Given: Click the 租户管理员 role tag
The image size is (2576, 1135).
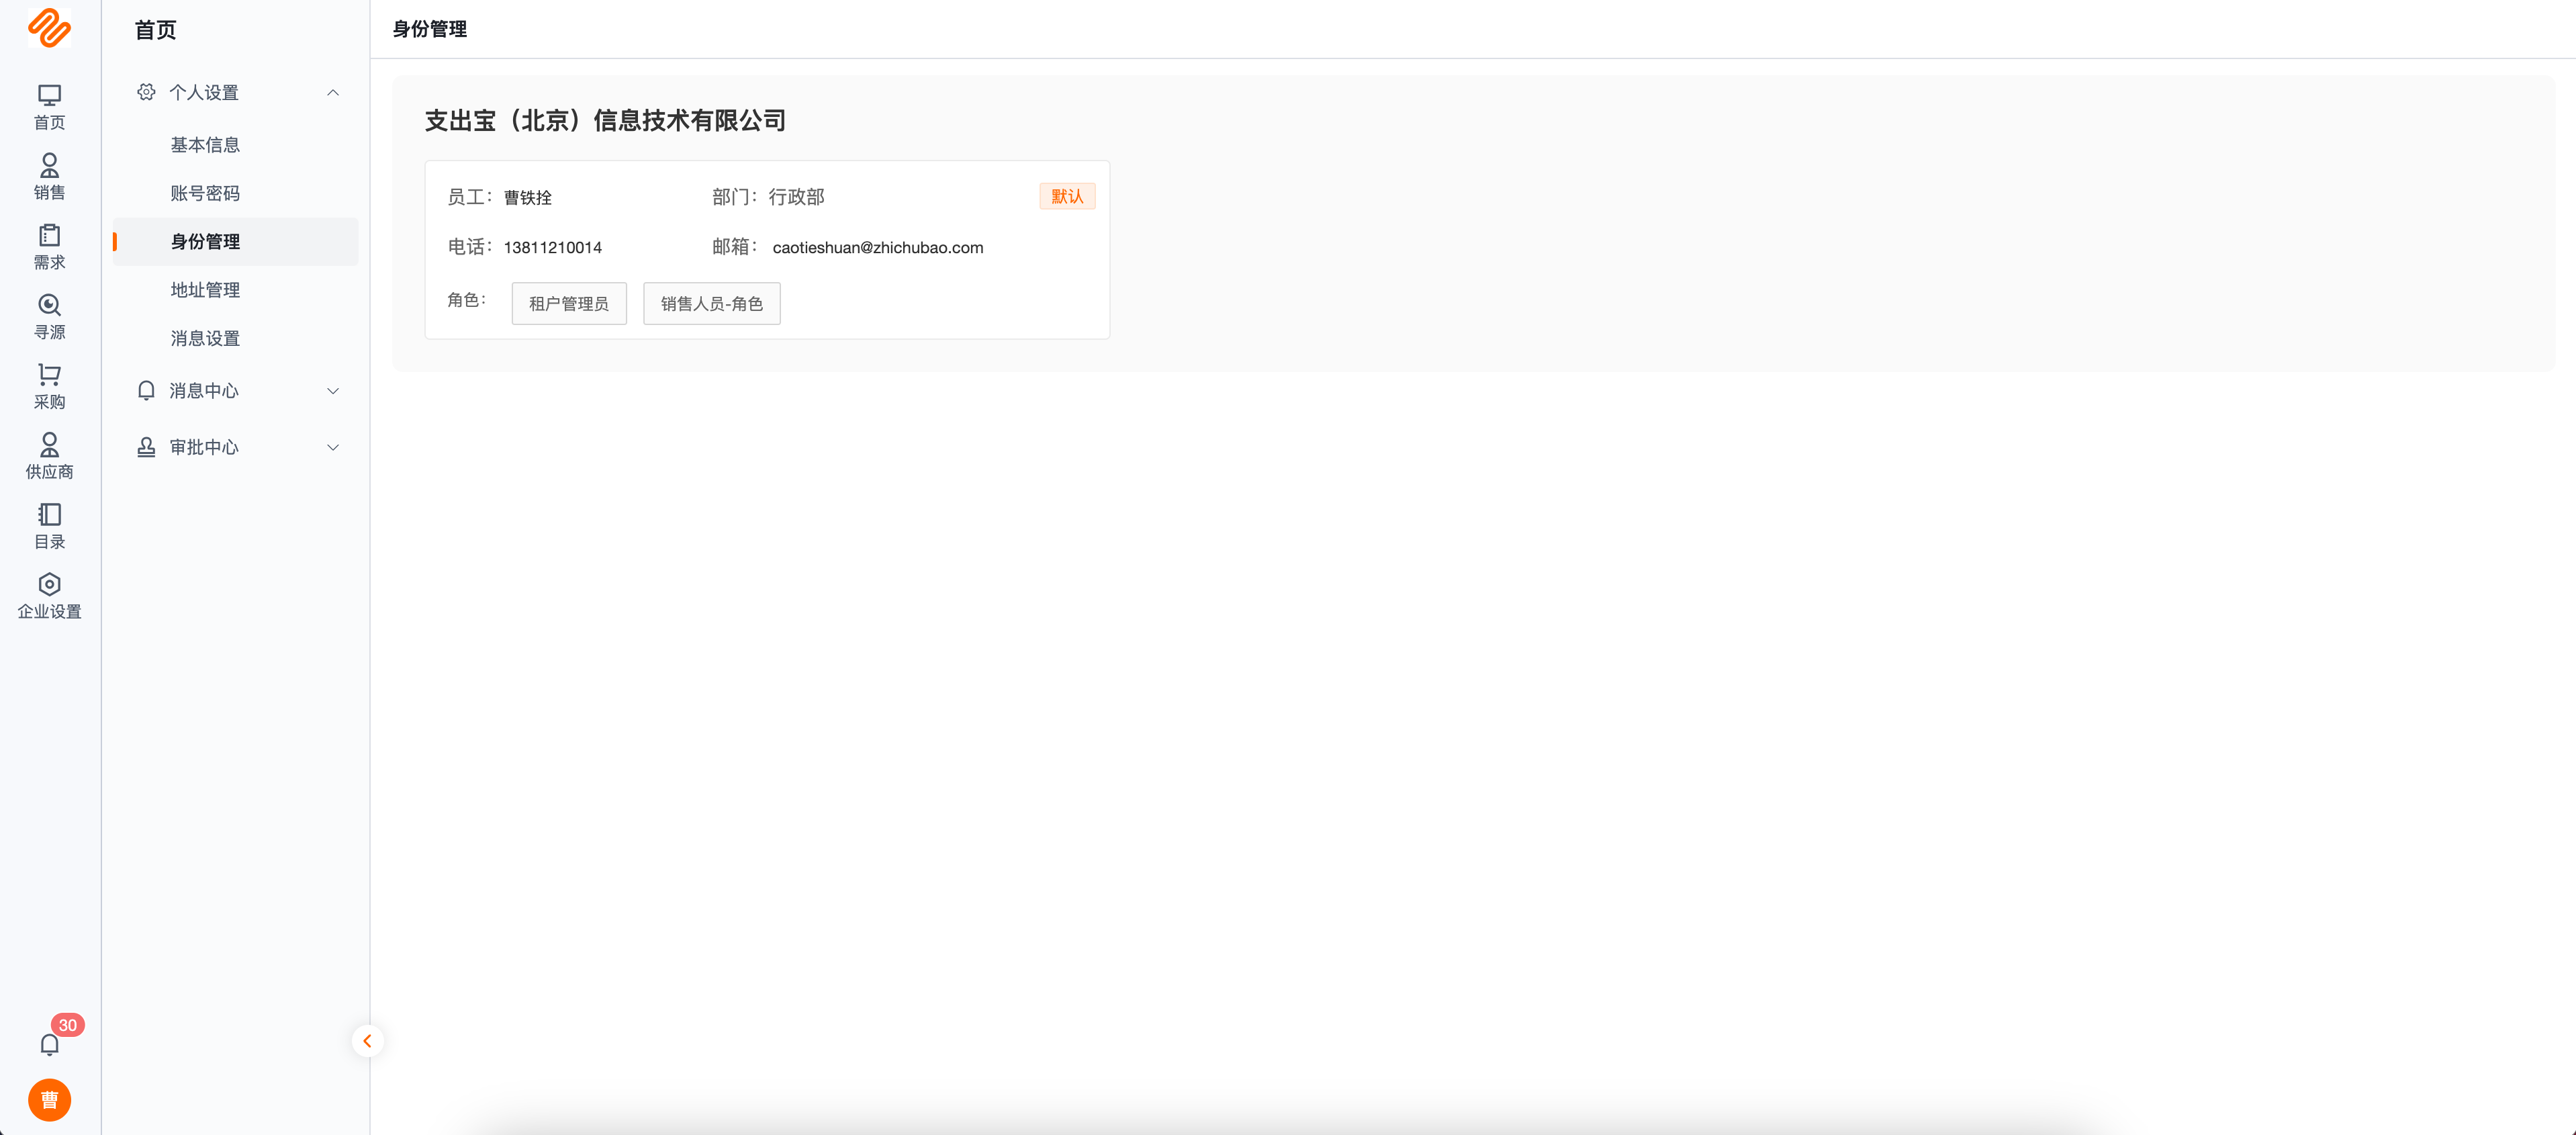Looking at the screenshot, I should click(x=569, y=304).
